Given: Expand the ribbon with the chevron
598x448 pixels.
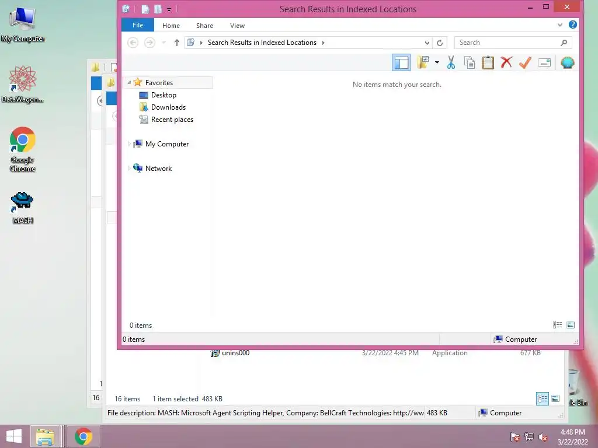Looking at the screenshot, I should tap(559, 25).
